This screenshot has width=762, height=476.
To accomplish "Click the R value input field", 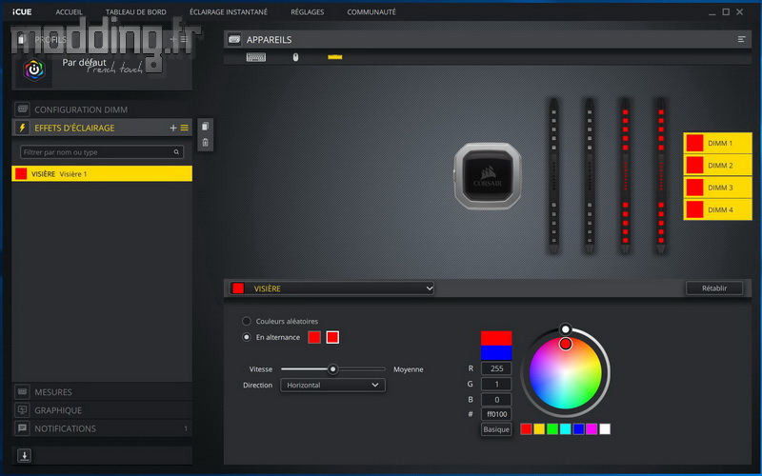I will tap(496, 368).
